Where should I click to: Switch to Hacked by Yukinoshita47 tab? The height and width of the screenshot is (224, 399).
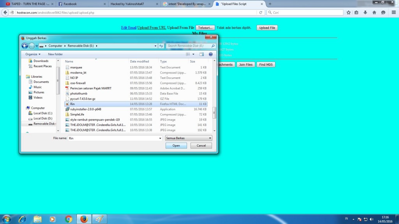(134, 4)
